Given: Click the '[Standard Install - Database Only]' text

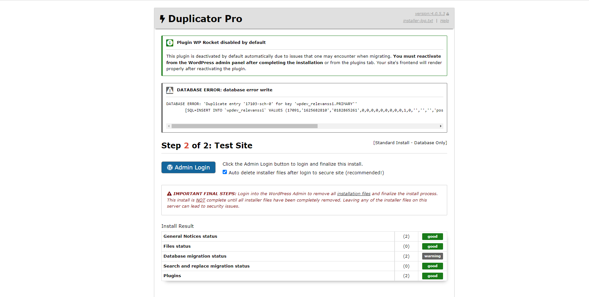Looking at the screenshot, I should (410, 143).
